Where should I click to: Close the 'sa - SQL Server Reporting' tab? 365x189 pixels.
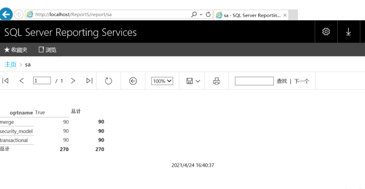tap(285, 15)
